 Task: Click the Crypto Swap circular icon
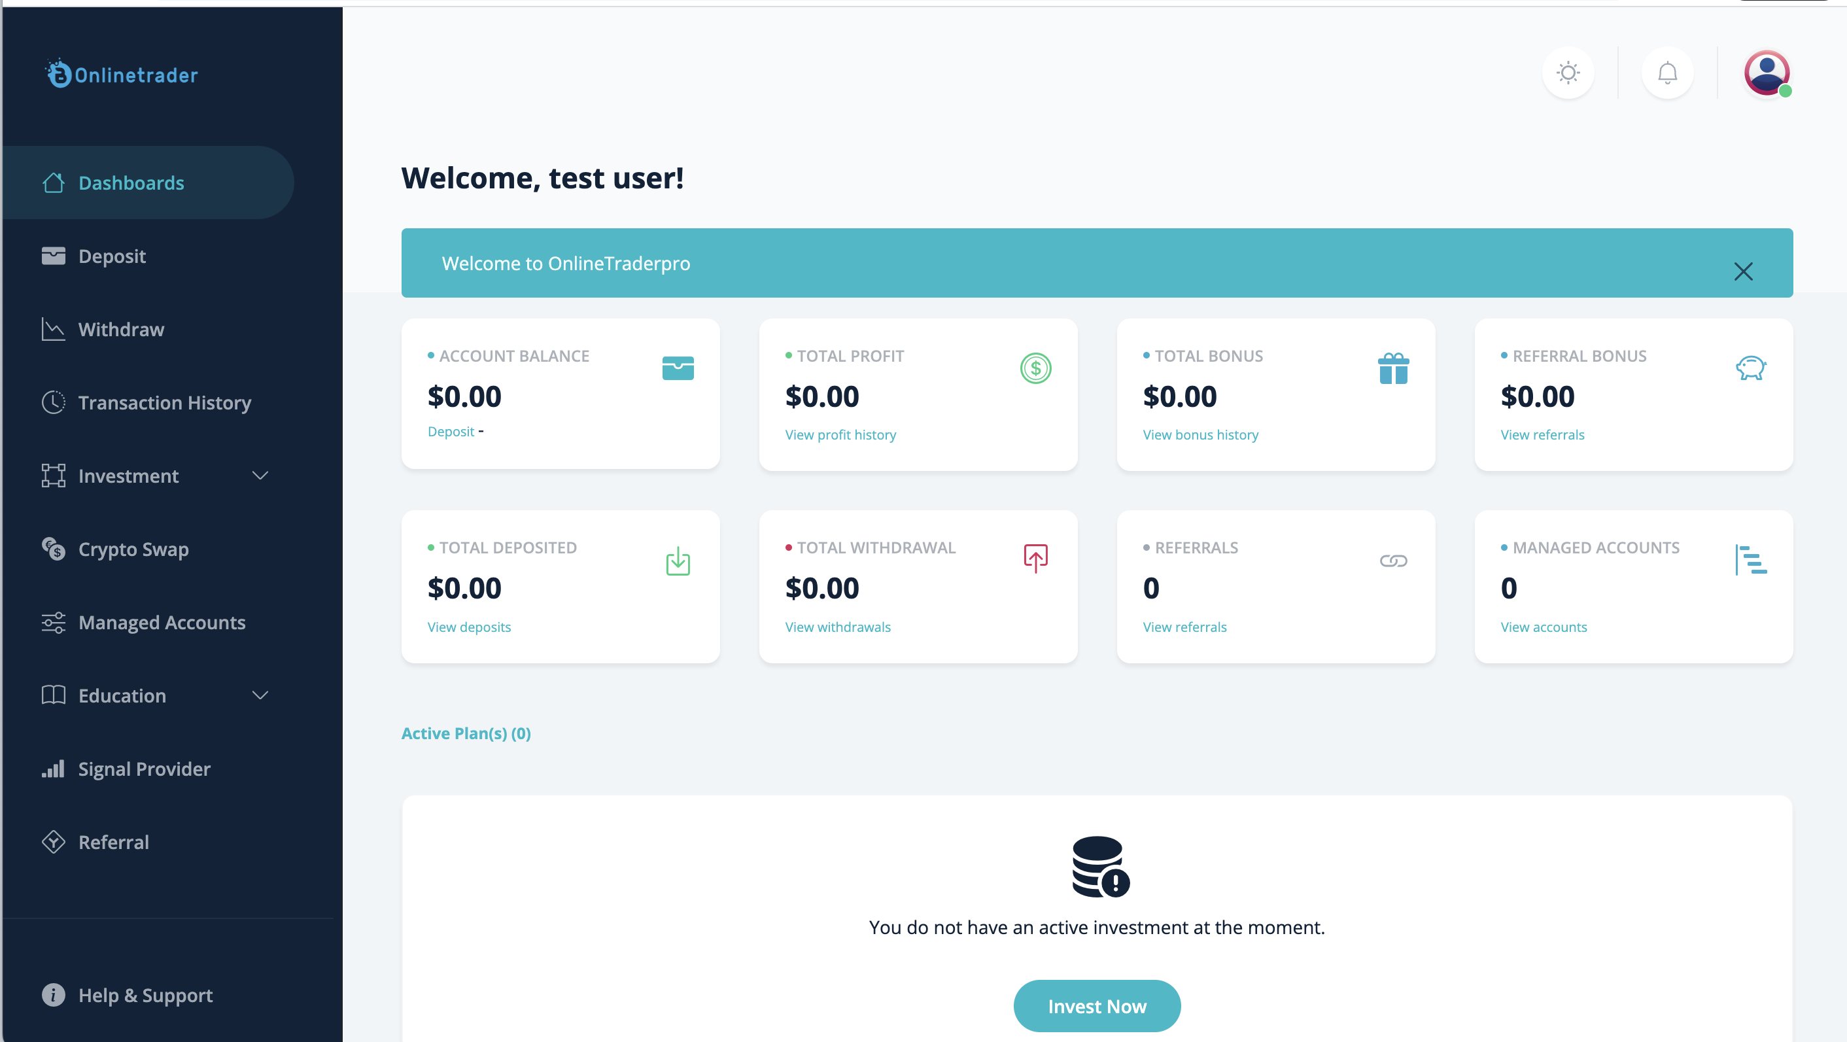(x=52, y=548)
